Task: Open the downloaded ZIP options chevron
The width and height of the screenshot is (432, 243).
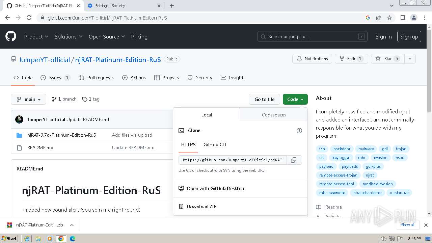Action: point(72,225)
